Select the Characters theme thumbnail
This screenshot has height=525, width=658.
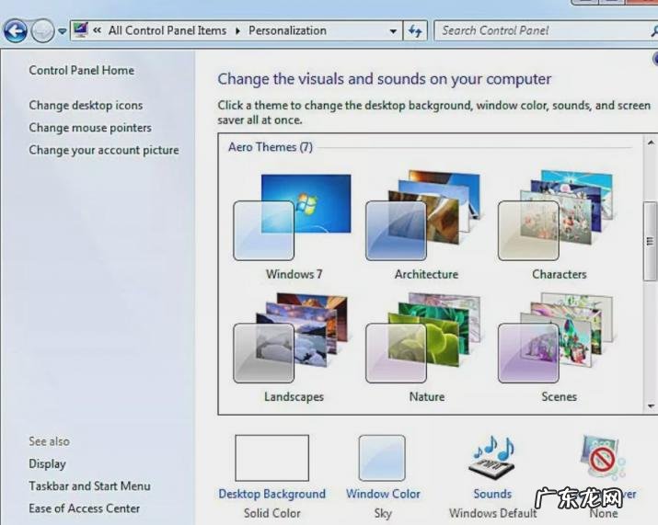pyautogui.click(x=556, y=215)
